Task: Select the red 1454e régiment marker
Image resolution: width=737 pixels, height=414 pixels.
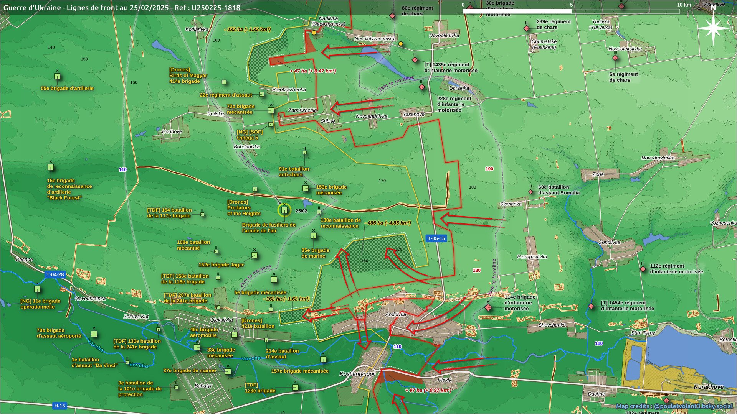Action: point(591,306)
